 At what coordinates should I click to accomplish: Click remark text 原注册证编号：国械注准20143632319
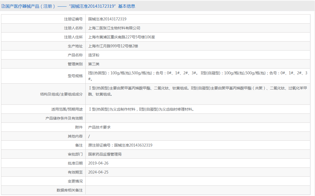[120, 145]
